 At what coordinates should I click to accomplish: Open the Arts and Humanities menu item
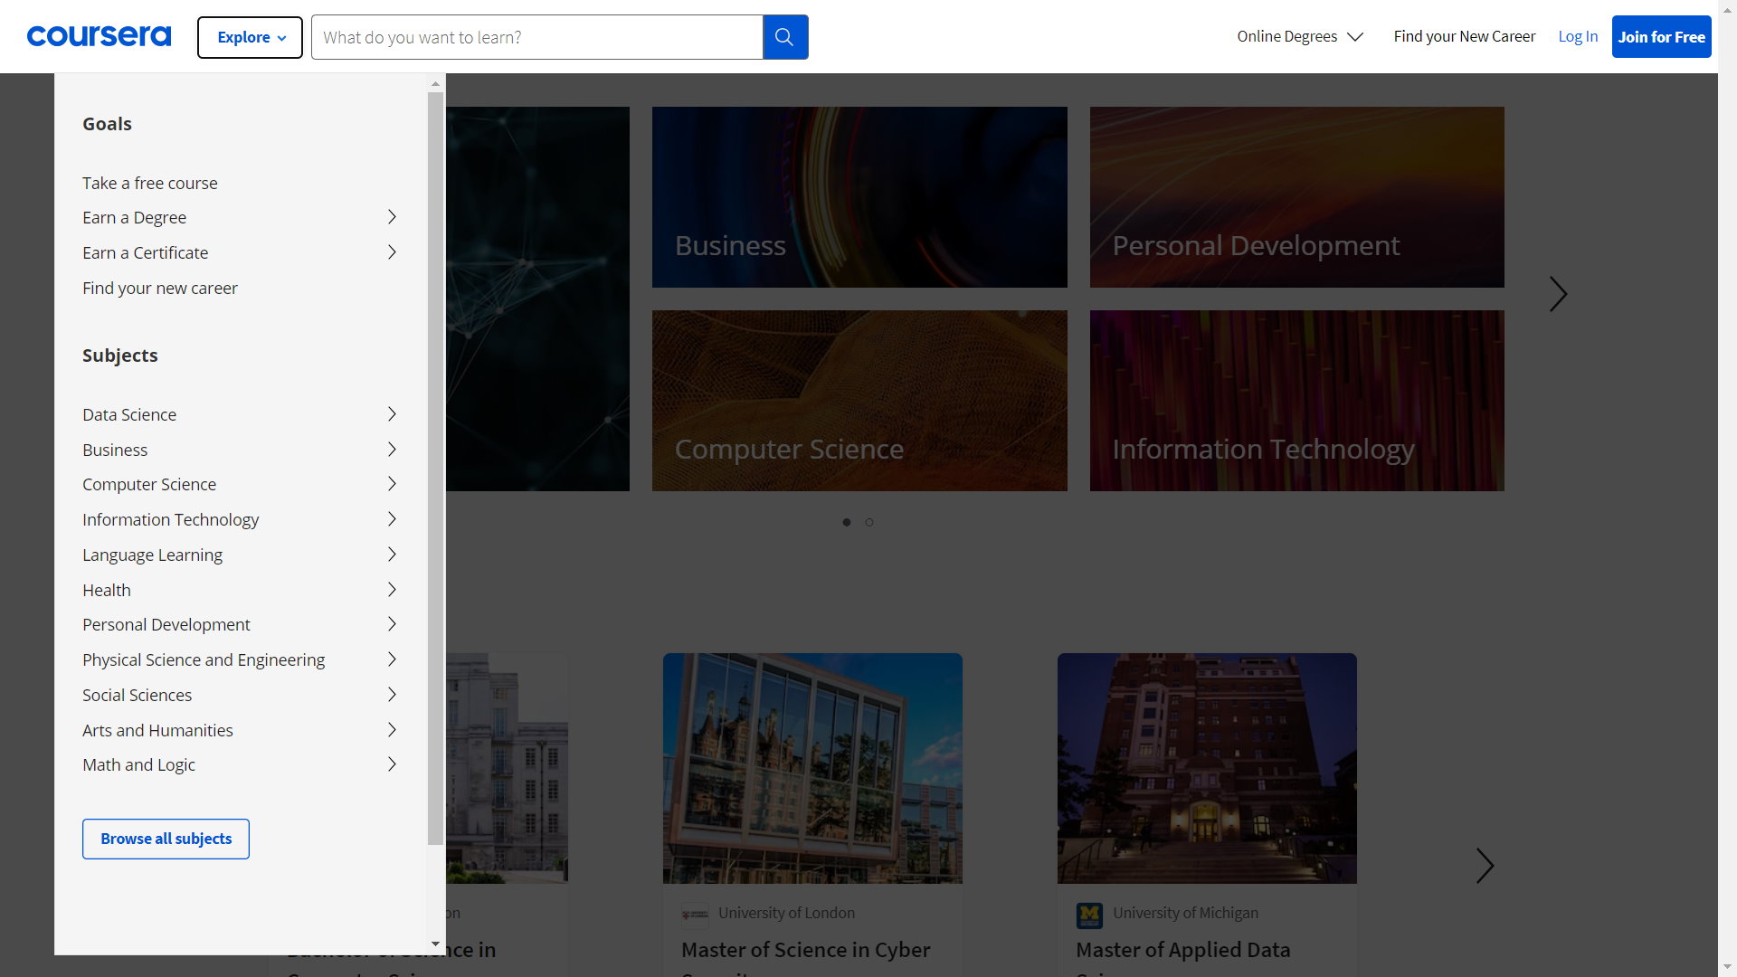[x=240, y=730]
